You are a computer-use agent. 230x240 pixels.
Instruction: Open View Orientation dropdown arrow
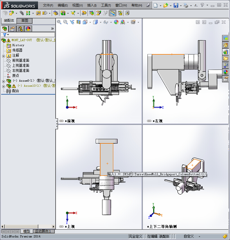point(90,22)
